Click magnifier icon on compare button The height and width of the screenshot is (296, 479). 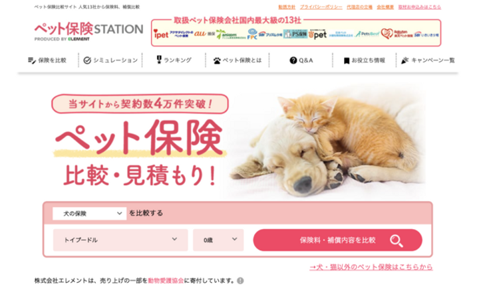(397, 240)
